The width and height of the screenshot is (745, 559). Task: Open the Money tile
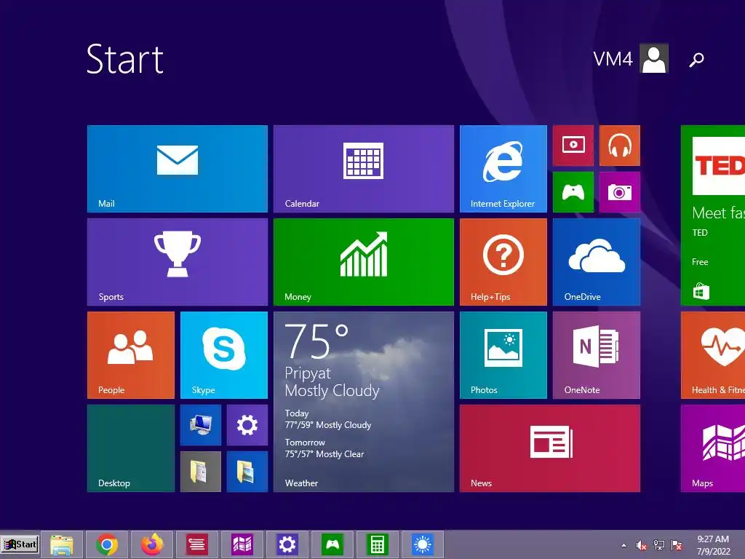coord(364,262)
